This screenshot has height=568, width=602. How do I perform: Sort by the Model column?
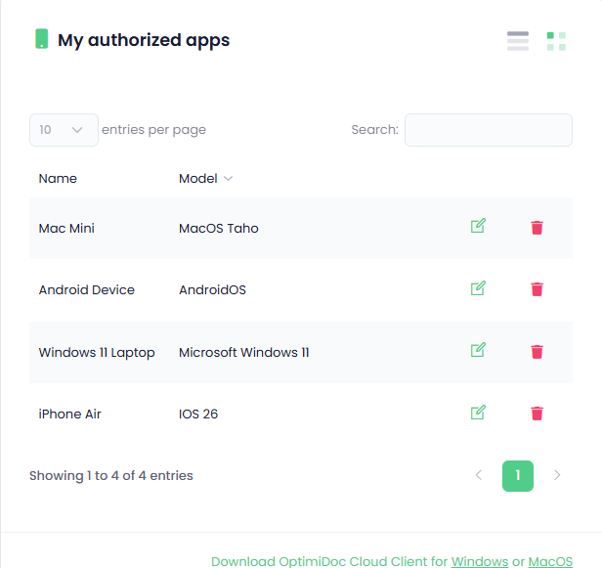[205, 179]
